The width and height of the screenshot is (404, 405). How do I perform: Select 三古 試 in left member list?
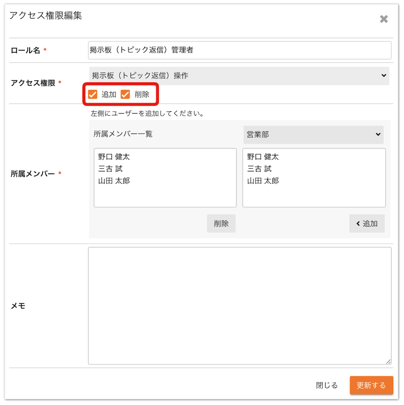pyautogui.click(x=111, y=169)
